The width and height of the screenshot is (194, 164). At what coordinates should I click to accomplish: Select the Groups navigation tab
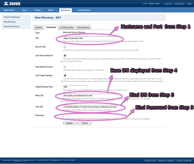point(38,10)
